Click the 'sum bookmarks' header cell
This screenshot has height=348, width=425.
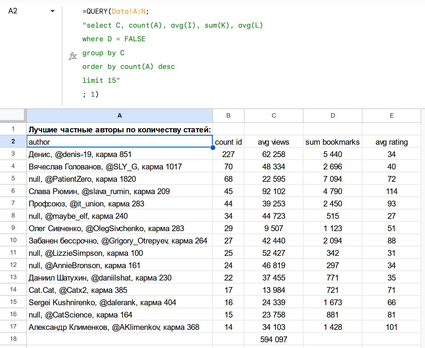[x=333, y=142]
